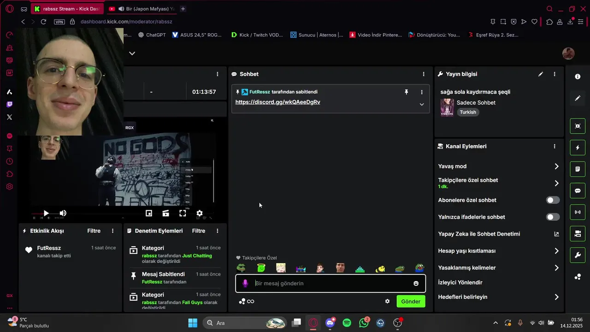Mute the stream player volume
The image size is (590, 332).
pos(63,213)
